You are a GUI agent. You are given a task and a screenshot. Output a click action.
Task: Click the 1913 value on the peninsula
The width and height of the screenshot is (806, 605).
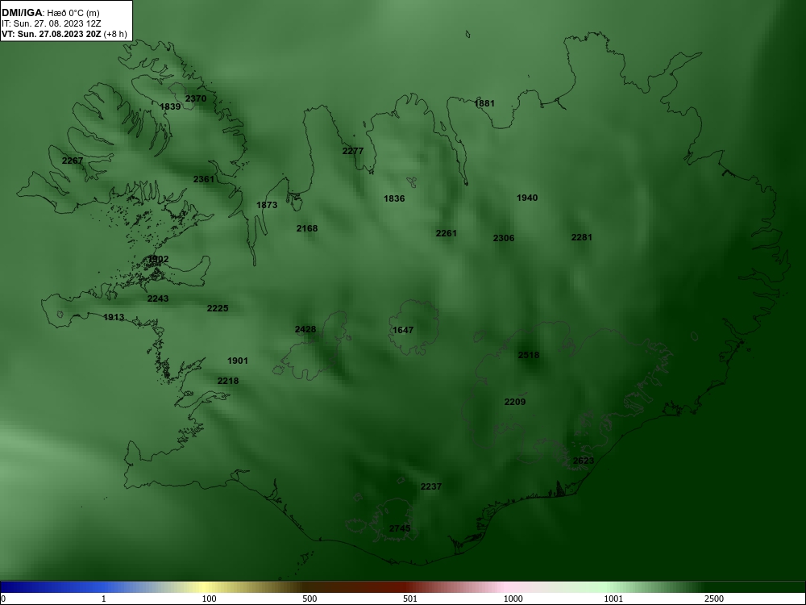pyautogui.click(x=114, y=317)
